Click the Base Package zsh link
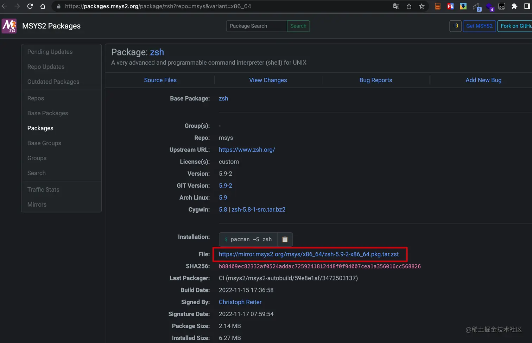 pyautogui.click(x=223, y=98)
